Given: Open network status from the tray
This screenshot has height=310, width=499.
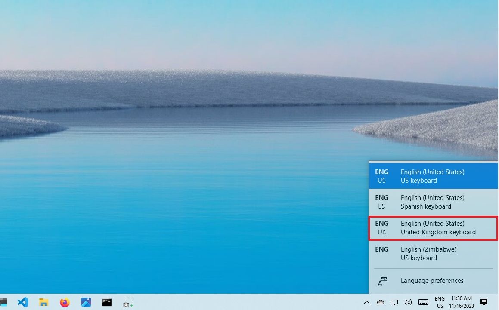Looking at the screenshot, I should pos(394,302).
